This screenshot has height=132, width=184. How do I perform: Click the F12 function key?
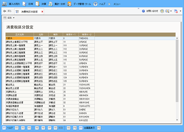pyautogui.click(x=99, y=128)
